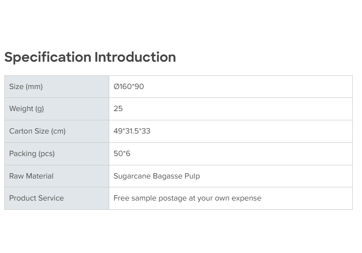
Task: Click the Ø160*90 size value
Action: (x=129, y=87)
